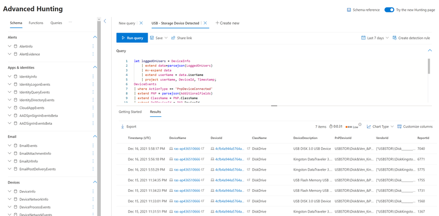Switch to the Functions tab

(x=36, y=23)
